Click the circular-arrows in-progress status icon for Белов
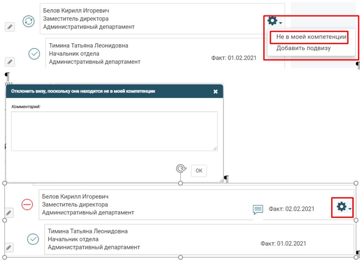 [29, 21]
